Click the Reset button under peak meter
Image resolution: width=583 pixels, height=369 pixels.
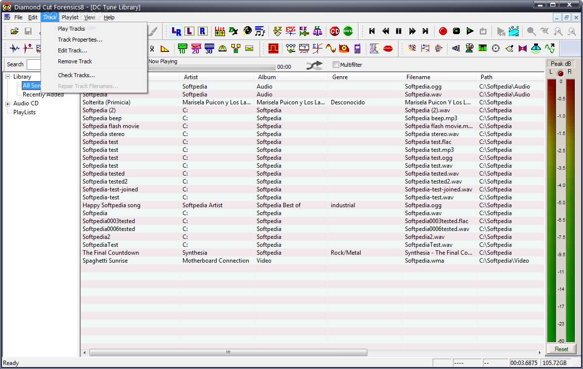pos(561,349)
